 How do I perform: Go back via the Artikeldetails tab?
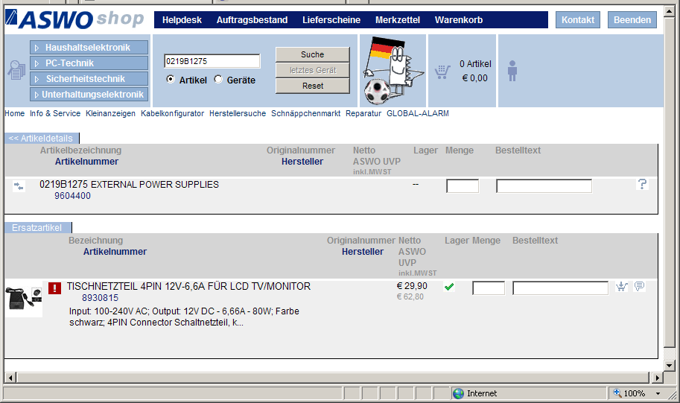(41, 138)
